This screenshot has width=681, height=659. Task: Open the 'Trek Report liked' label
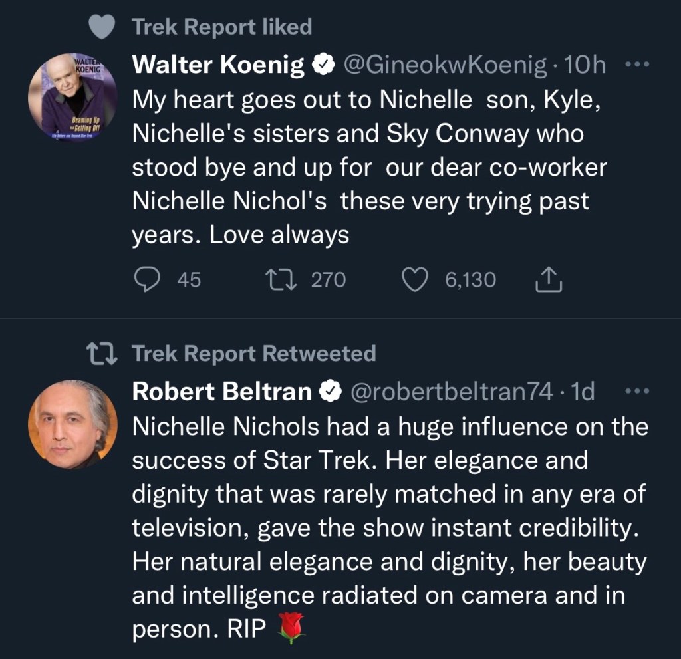(x=221, y=27)
